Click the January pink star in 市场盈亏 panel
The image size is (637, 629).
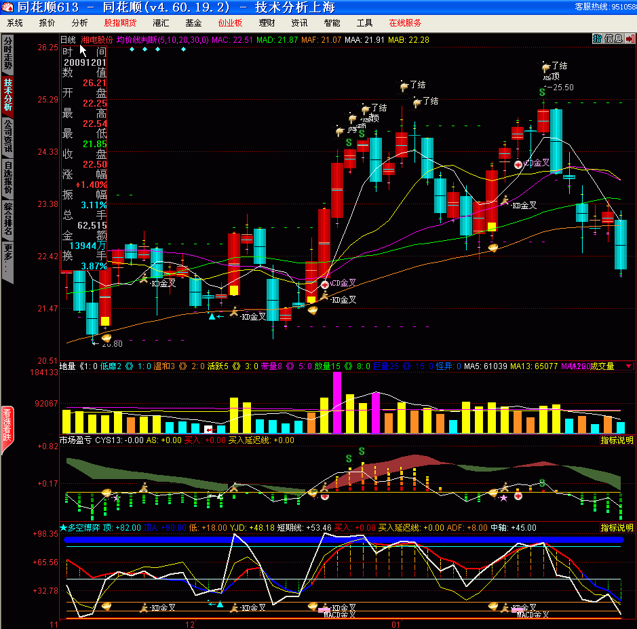tap(504, 498)
